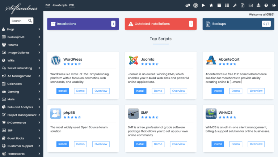Open the WordPress overview
Screen dimensions: 278x157
coord(101,91)
